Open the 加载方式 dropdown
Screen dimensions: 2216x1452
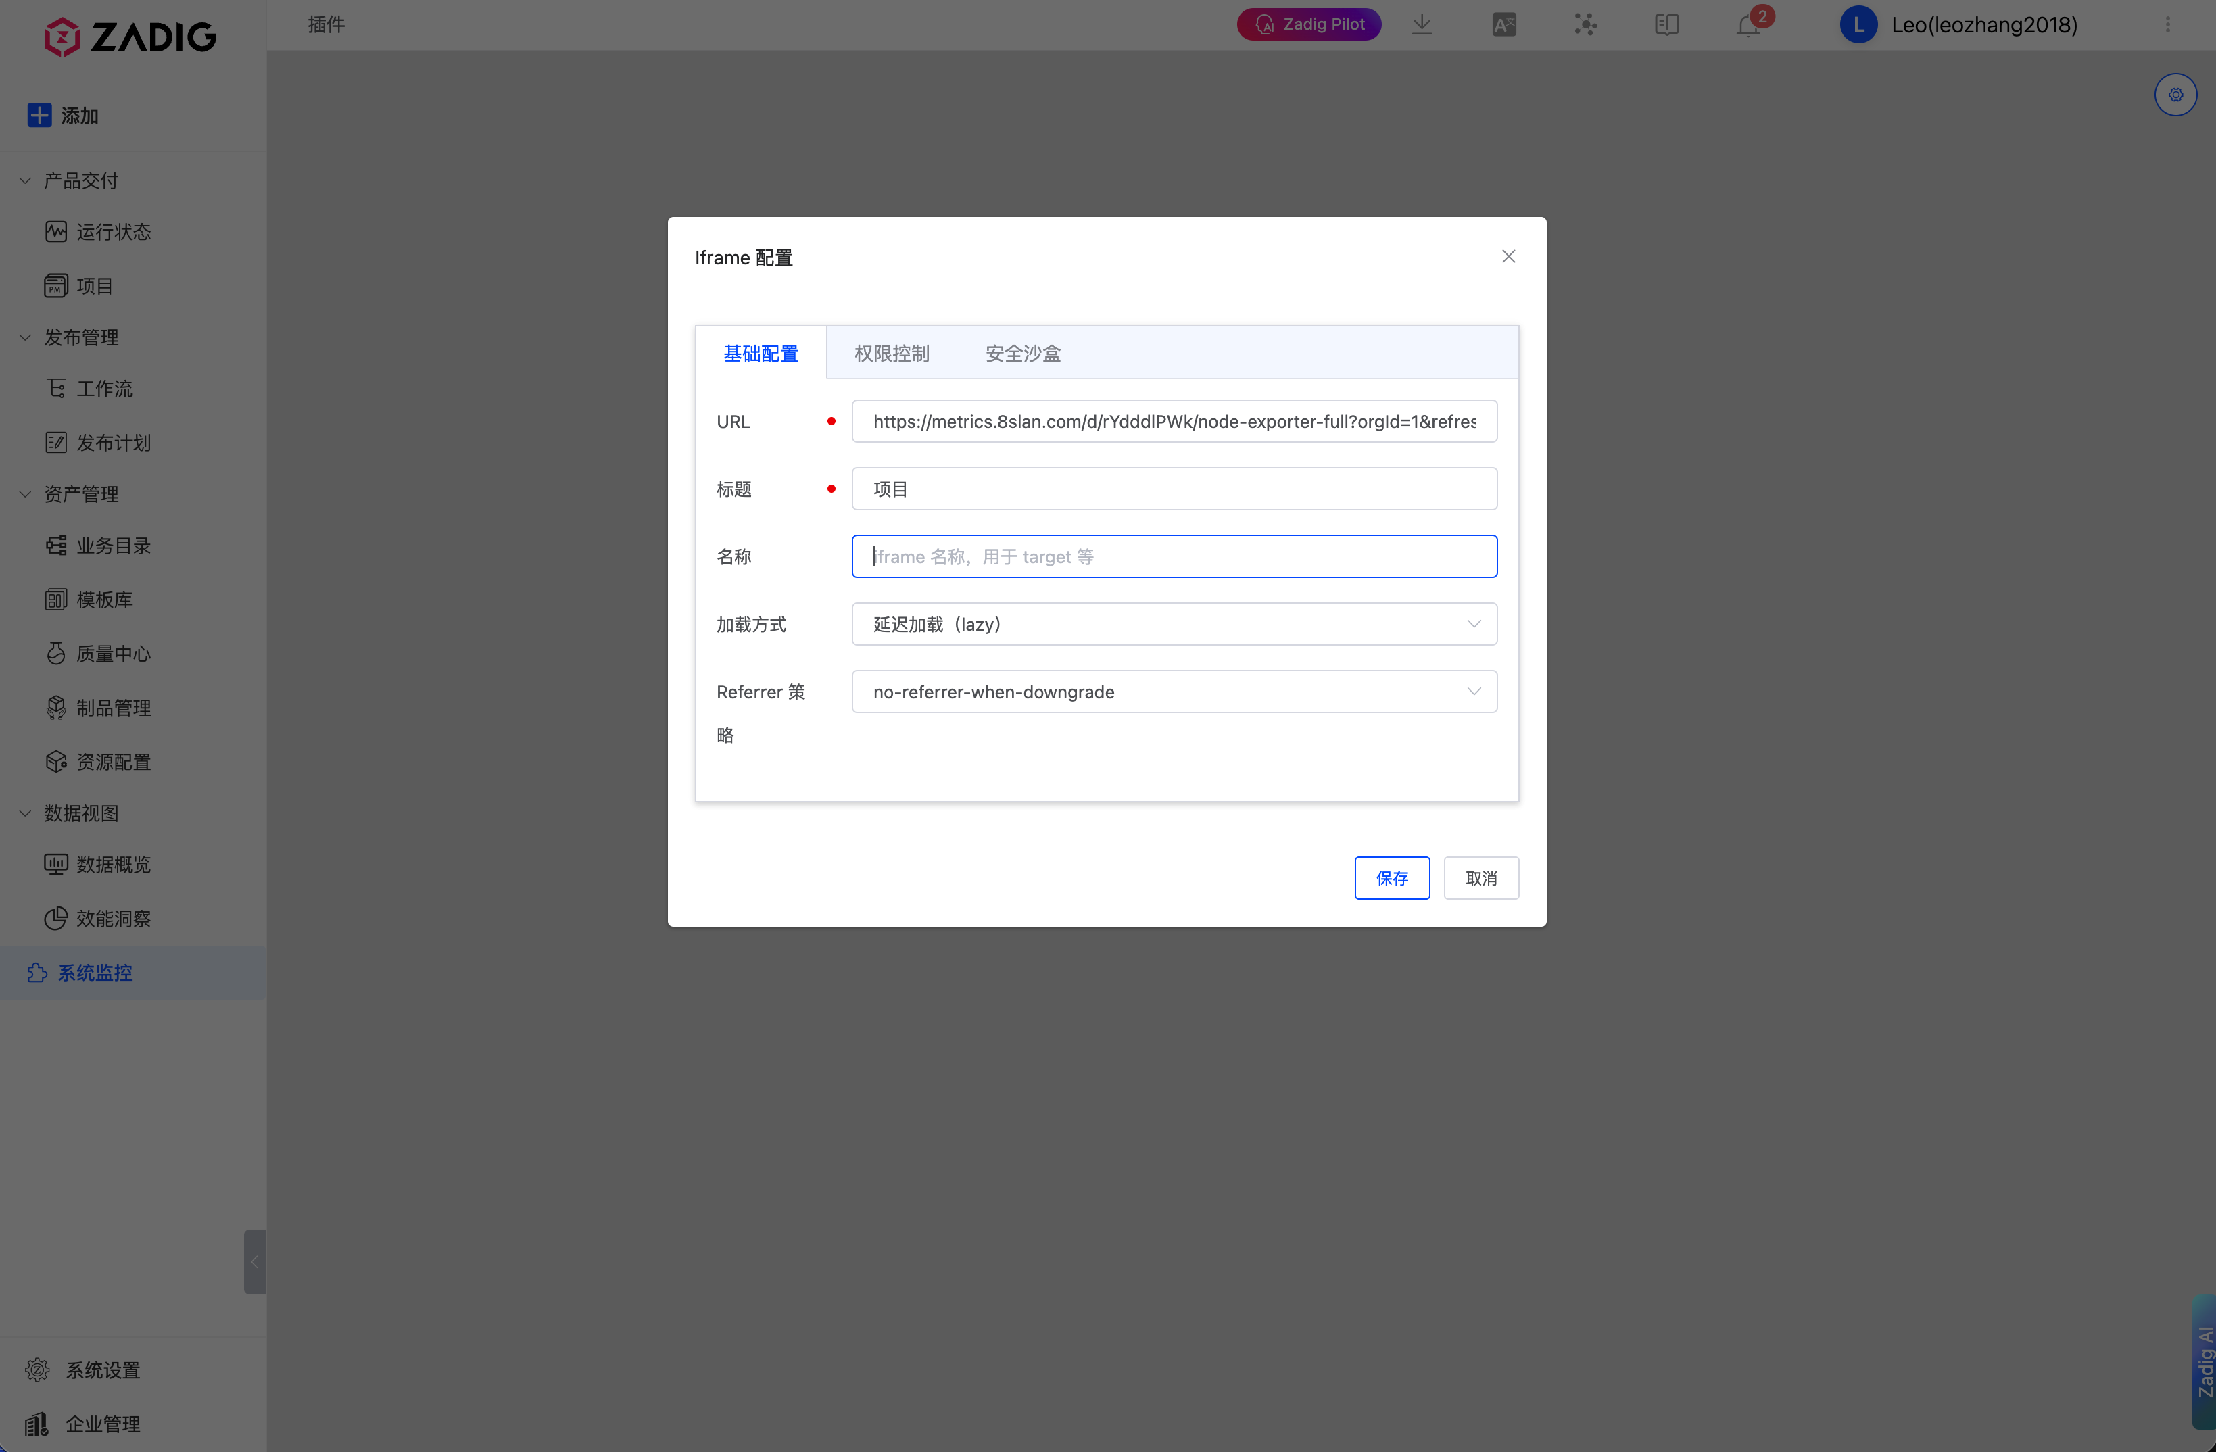pyautogui.click(x=1173, y=625)
